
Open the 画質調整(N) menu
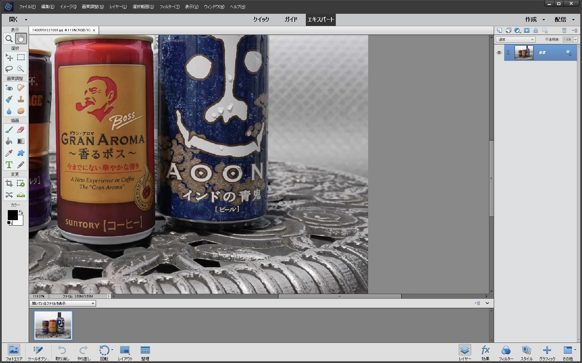93,7
